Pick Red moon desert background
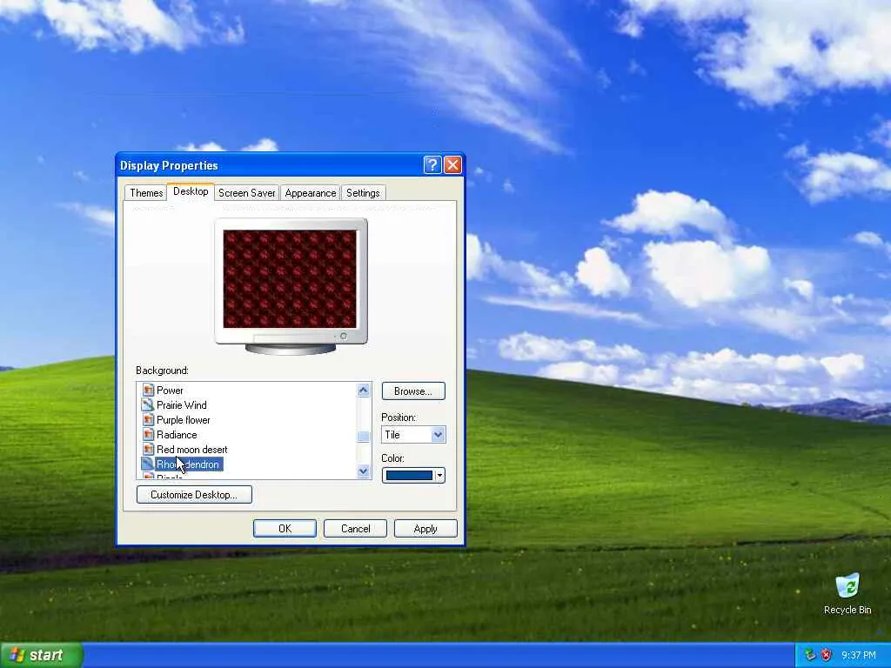Image resolution: width=891 pixels, height=668 pixels. point(192,450)
